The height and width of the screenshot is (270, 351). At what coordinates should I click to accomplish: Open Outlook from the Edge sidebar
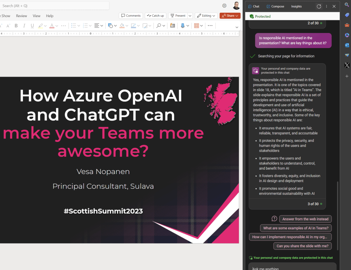click(x=347, y=45)
